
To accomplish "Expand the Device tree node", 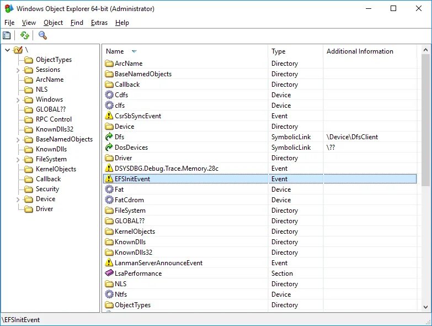I will pyautogui.click(x=18, y=199).
